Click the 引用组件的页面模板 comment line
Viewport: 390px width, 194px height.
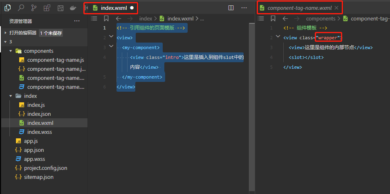point(151,28)
